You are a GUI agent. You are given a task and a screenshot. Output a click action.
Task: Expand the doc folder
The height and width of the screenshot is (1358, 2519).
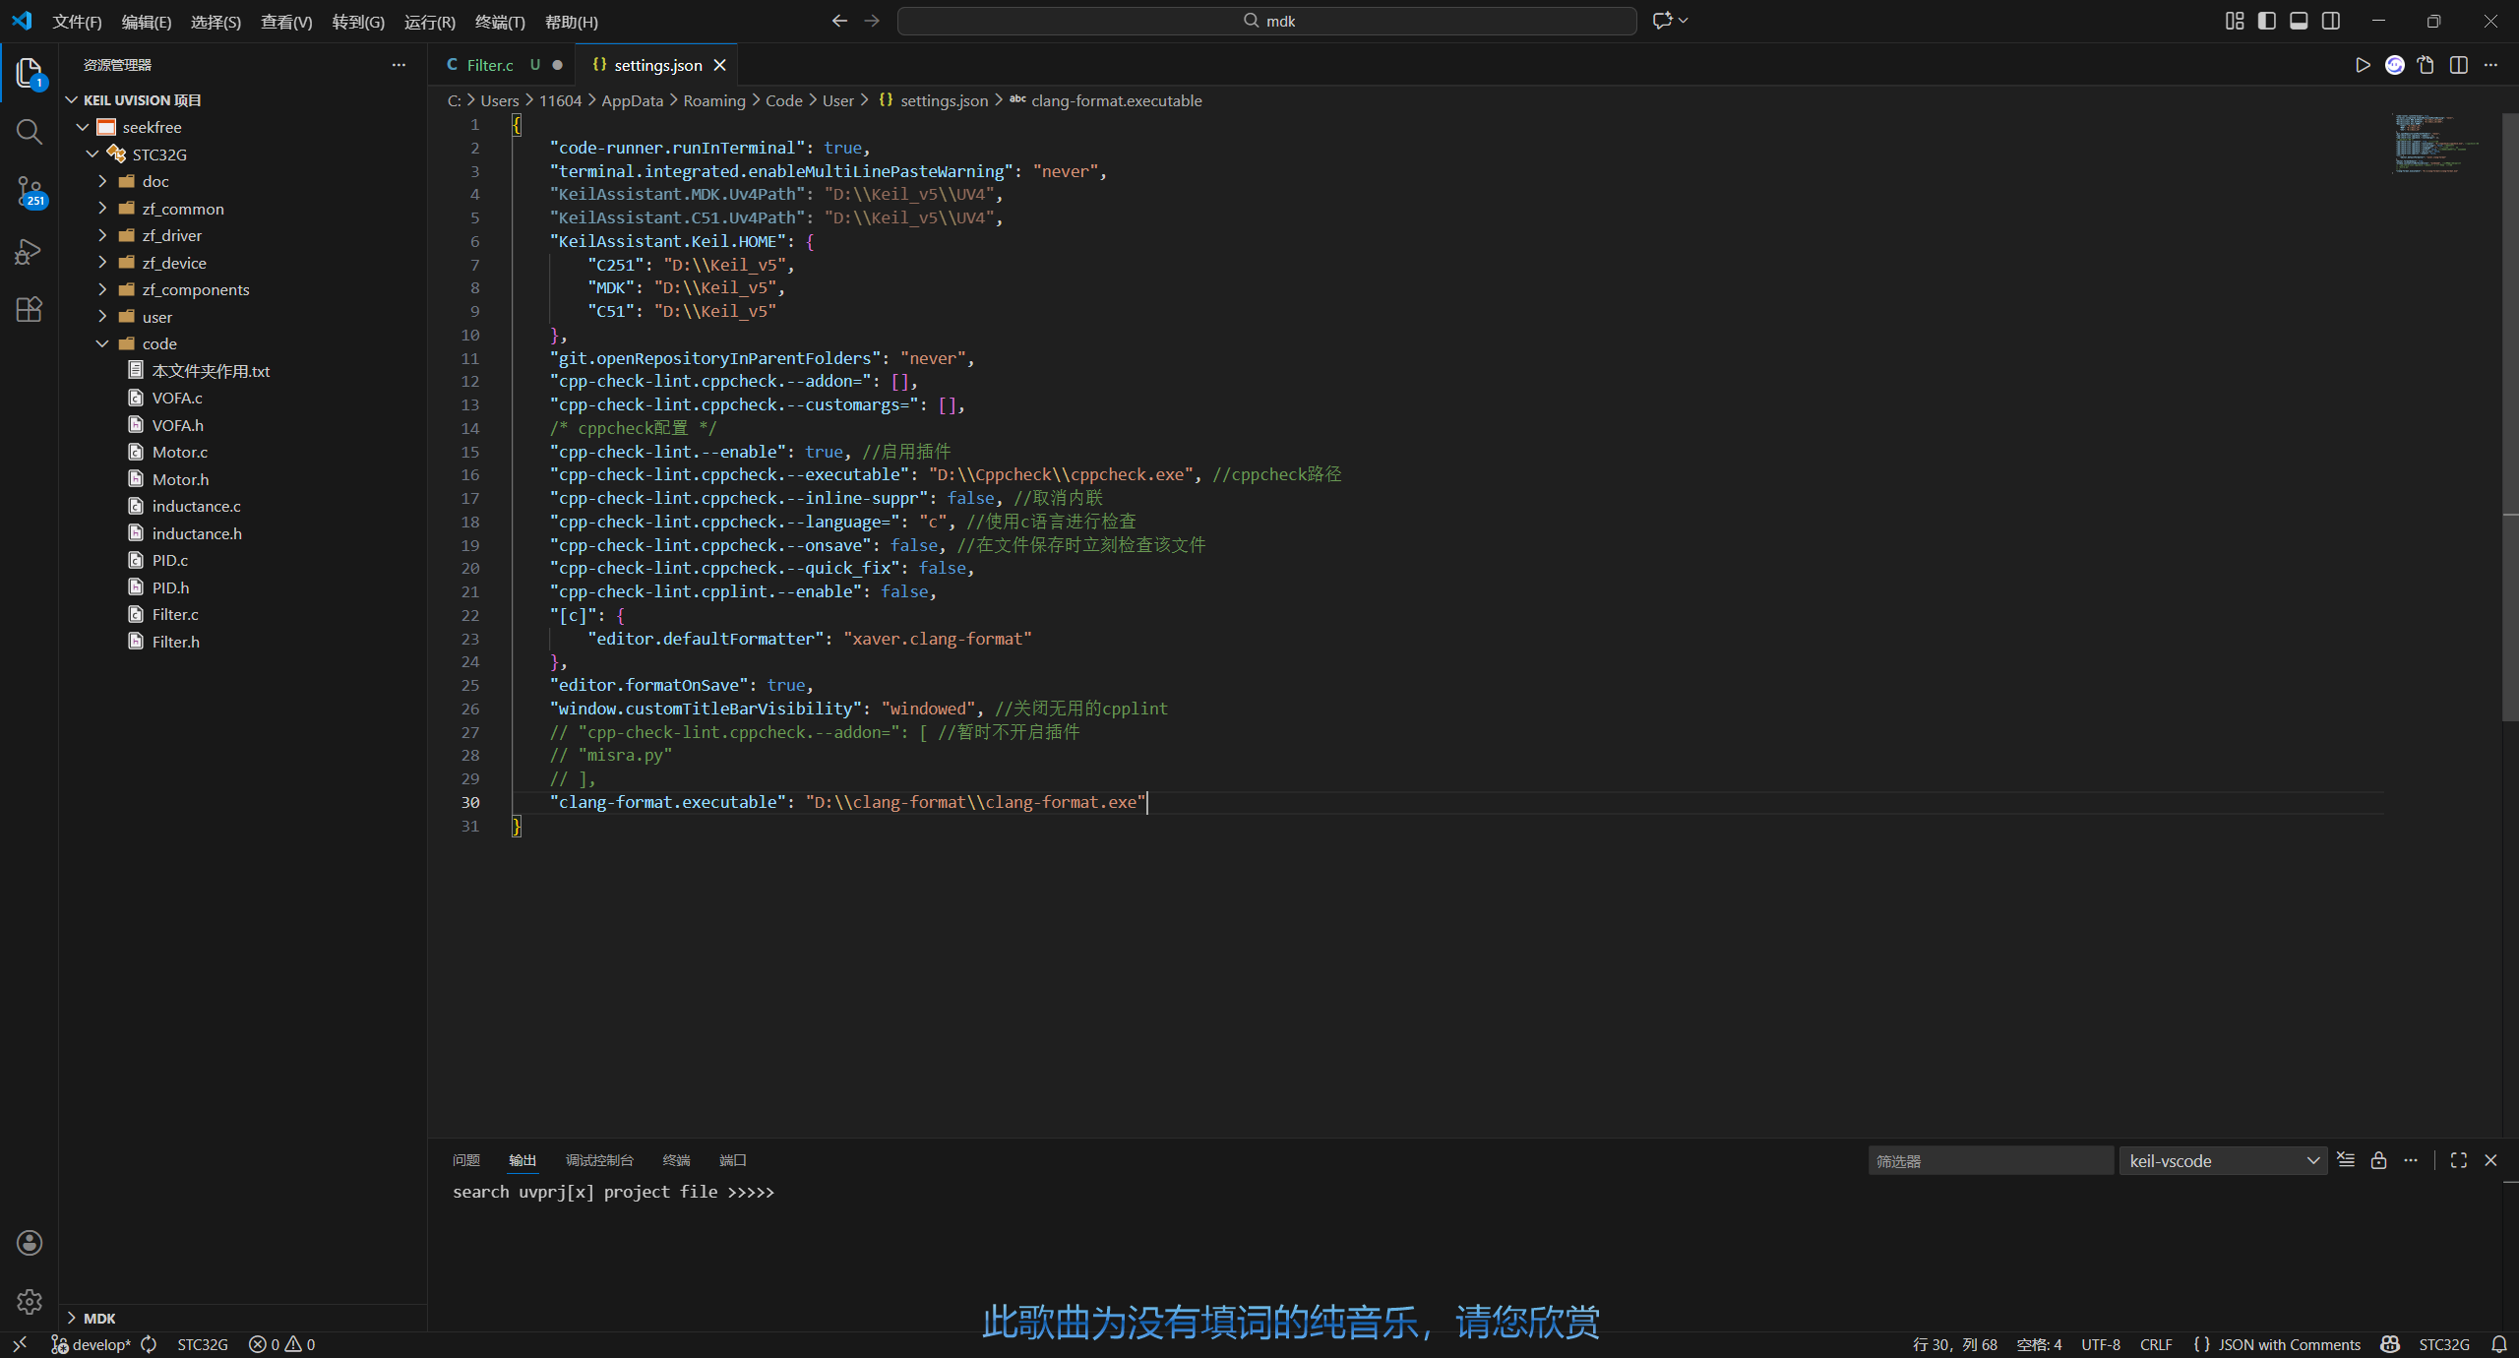click(102, 181)
